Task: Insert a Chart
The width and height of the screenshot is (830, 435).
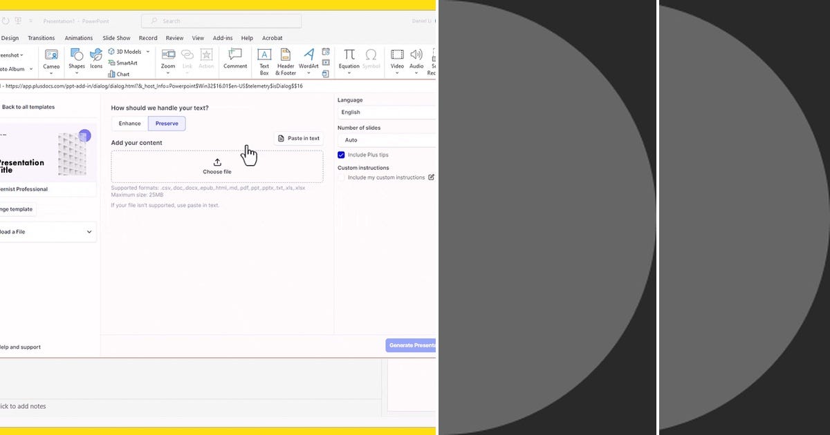Action: (122, 73)
